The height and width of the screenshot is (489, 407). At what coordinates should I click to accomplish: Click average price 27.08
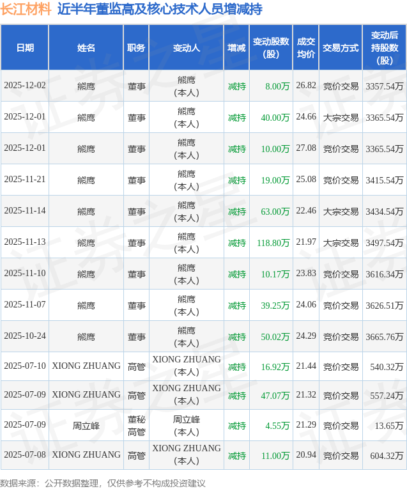point(306,148)
